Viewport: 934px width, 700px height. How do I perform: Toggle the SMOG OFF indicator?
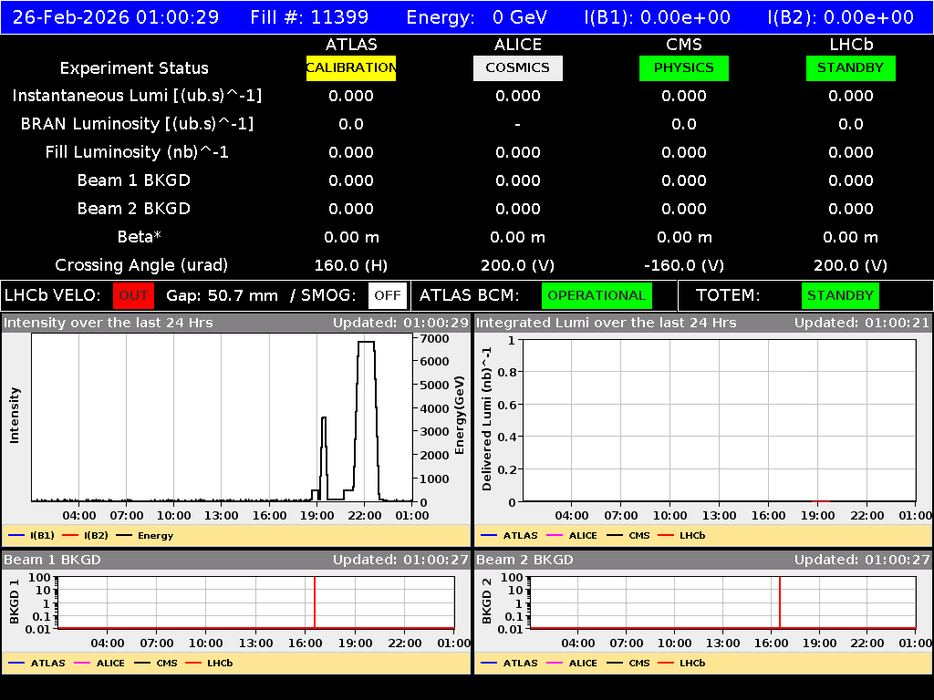(x=388, y=295)
